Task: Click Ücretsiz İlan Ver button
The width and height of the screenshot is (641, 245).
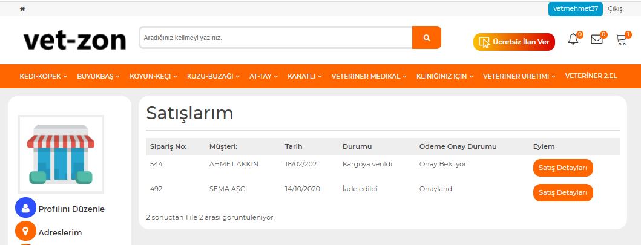Action: point(514,42)
